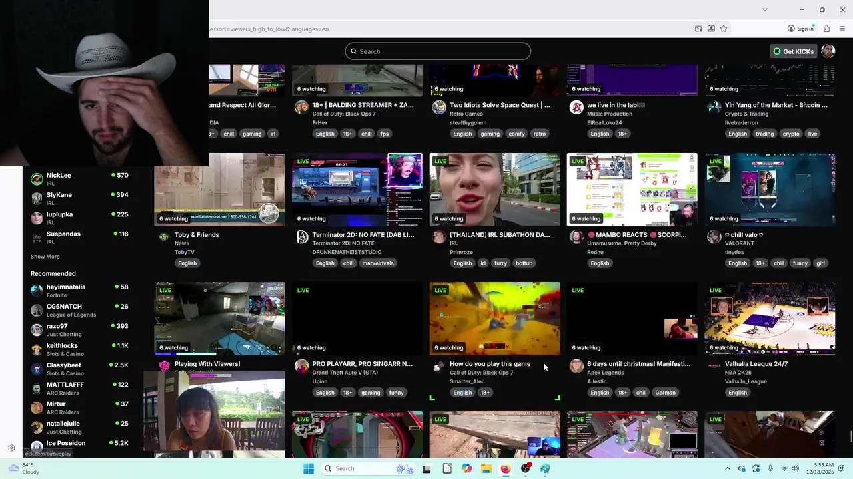Click razo97 avatar in Recommended

[37, 329]
